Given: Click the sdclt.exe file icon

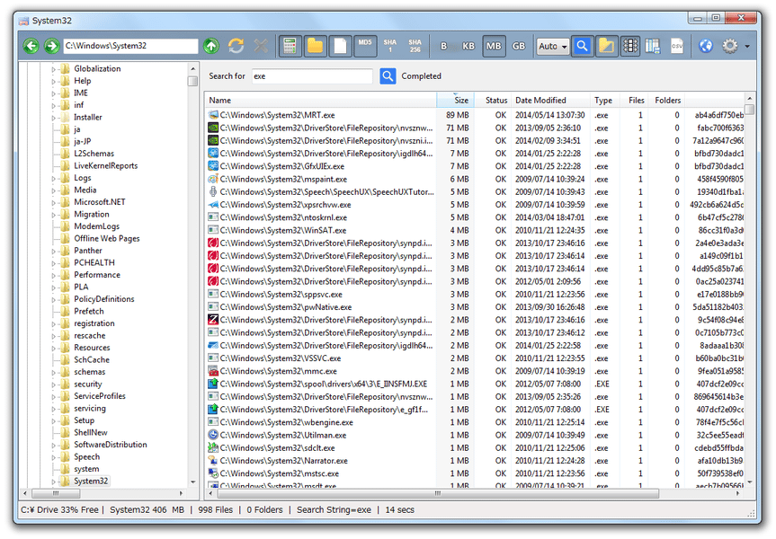Looking at the screenshot, I should tap(213, 448).
